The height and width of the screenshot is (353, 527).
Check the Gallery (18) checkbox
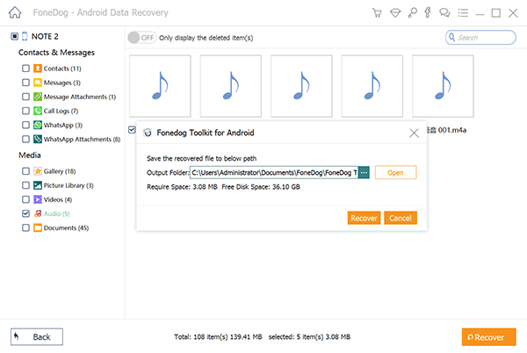(x=25, y=171)
